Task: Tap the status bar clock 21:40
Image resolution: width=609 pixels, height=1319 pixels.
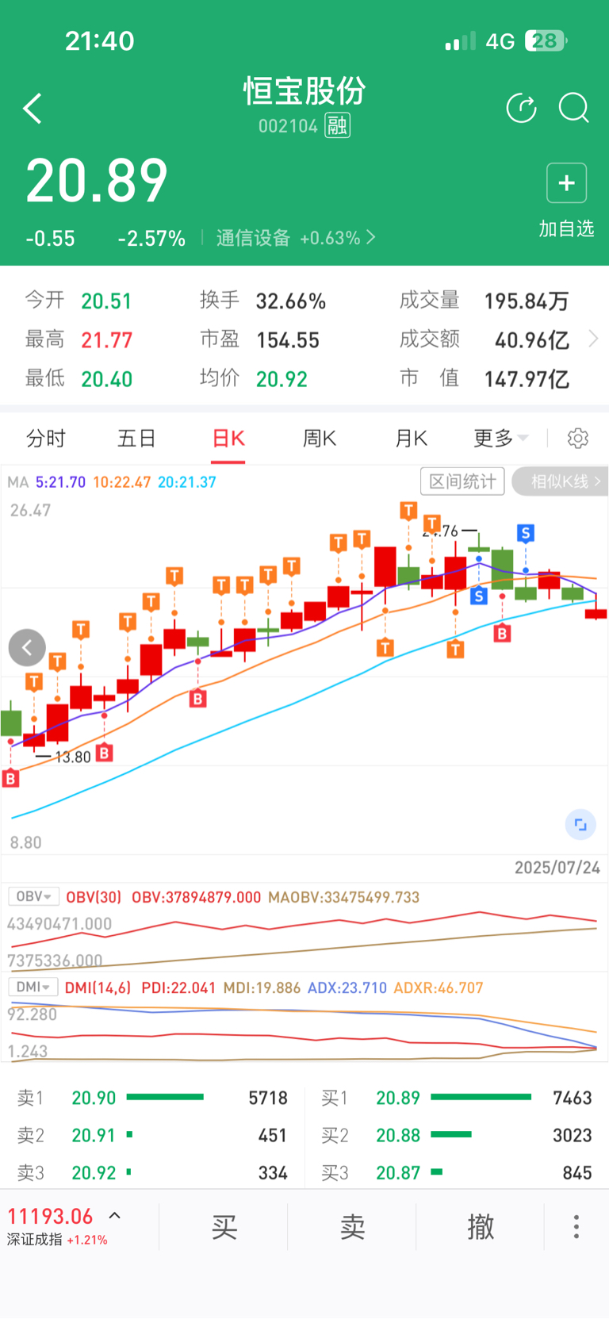Action: pos(100,40)
